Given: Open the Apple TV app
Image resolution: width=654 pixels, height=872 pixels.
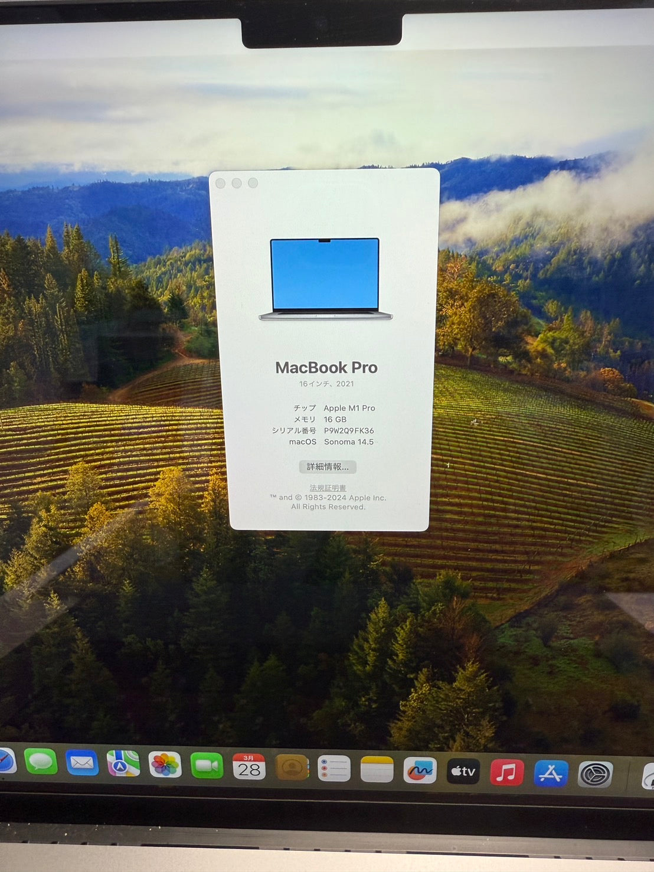Looking at the screenshot, I should click(x=463, y=768).
